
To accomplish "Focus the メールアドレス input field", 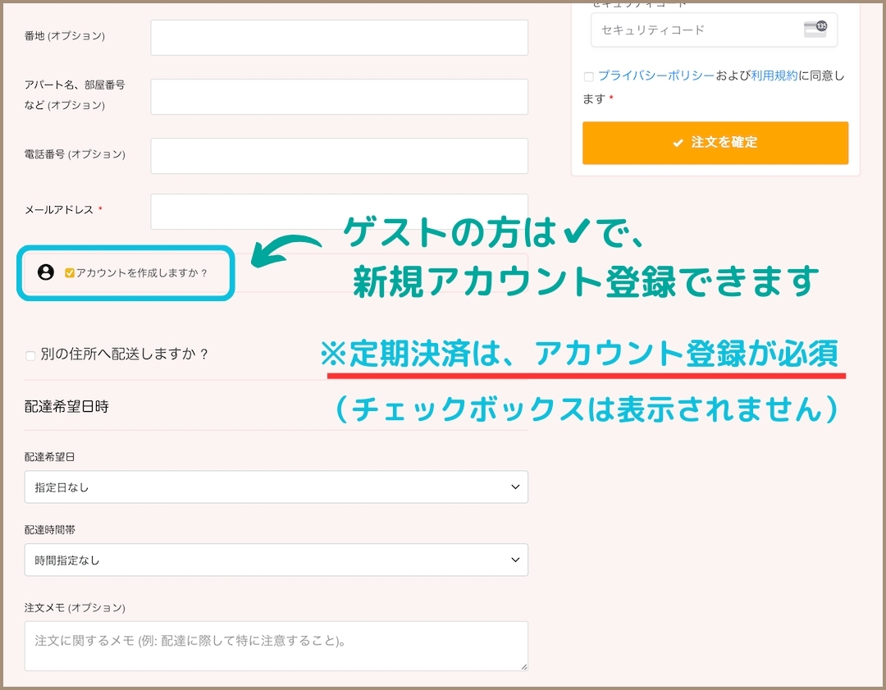I will pyautogui.click(x=339, y=212).
